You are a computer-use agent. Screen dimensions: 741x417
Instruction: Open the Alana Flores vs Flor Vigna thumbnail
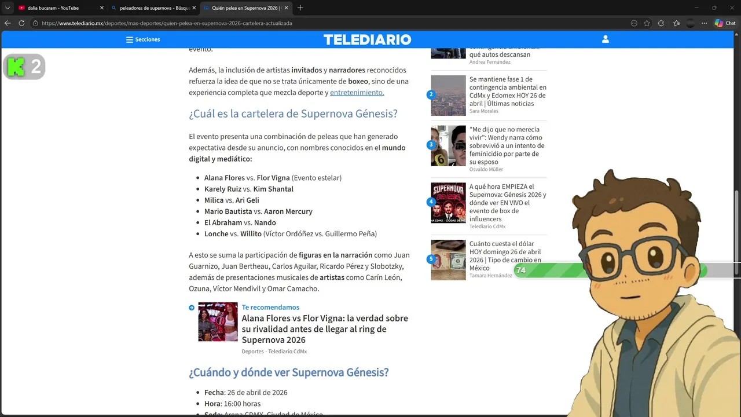[218, 321]
